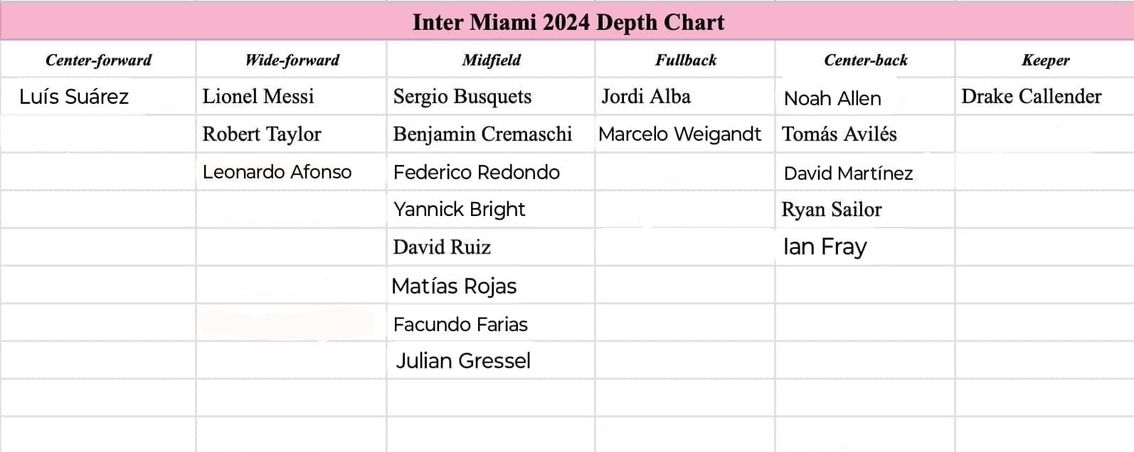
Task: Select the Wide-forward column header
Action: pyautogui.click(x=292, y=60)
